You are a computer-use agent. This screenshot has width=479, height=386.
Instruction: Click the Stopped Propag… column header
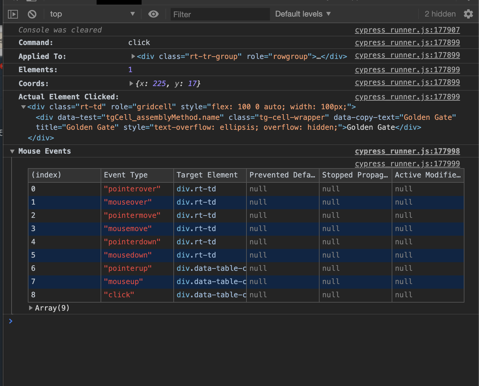(x=356, y=175)
